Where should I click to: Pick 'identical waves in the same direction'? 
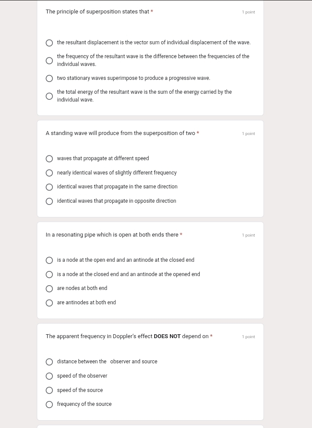coord(49,187)
